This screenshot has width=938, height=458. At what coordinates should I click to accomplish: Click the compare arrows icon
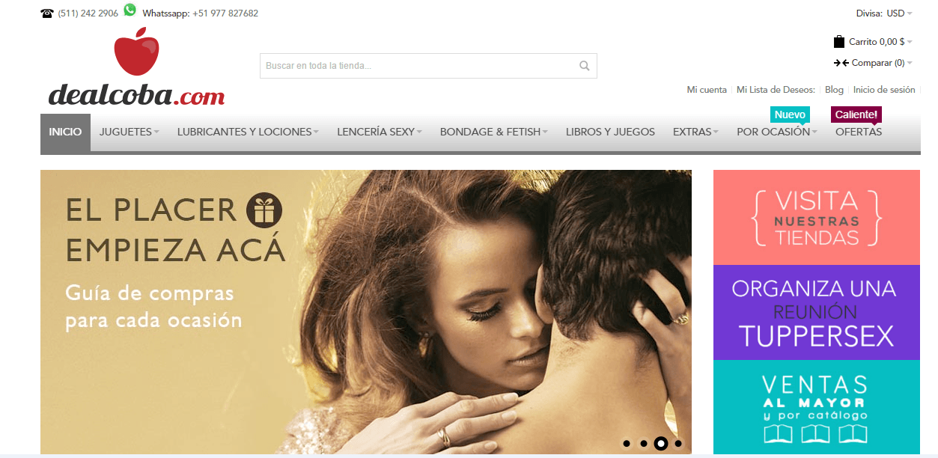click(841, 63)
